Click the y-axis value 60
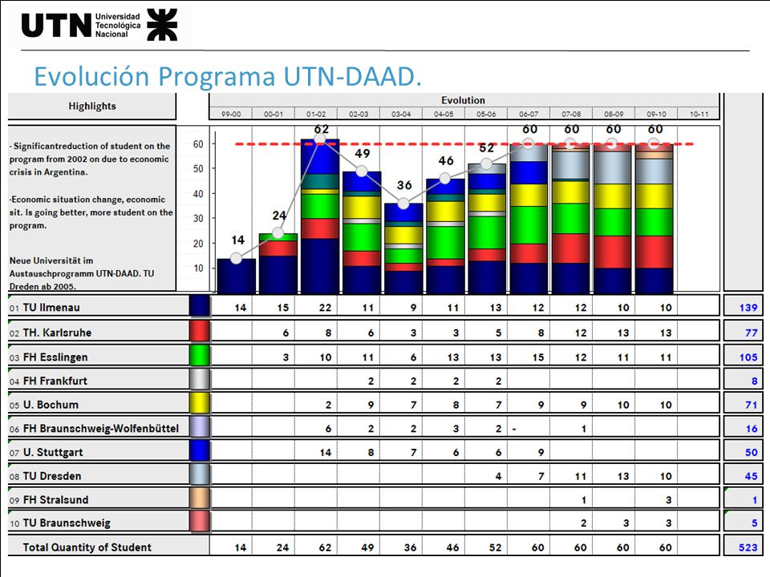The height and width of the screenshot is (577, 770). (x=198, y=143)
